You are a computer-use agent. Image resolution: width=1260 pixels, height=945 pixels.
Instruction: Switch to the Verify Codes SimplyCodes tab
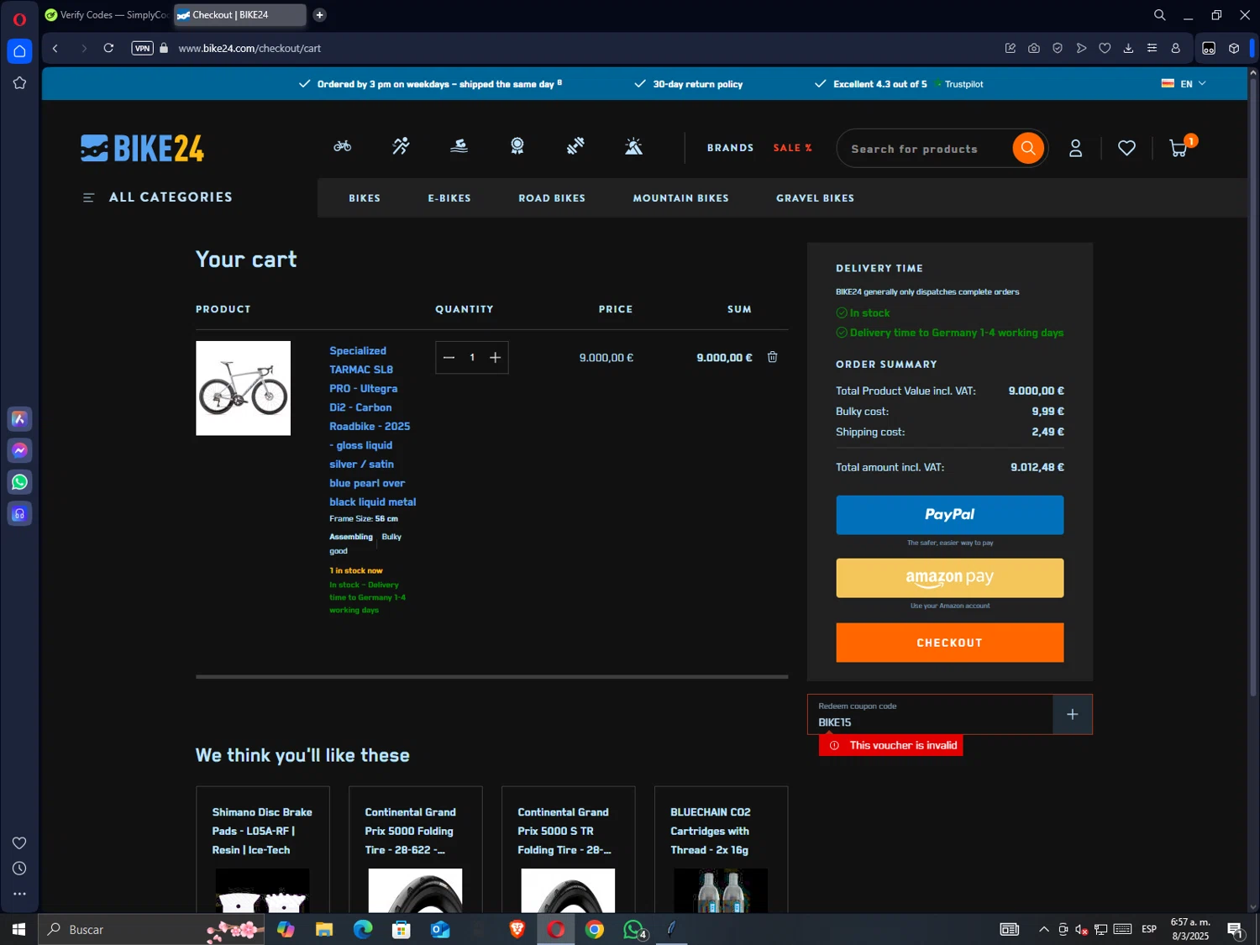(x=106, y=15)
